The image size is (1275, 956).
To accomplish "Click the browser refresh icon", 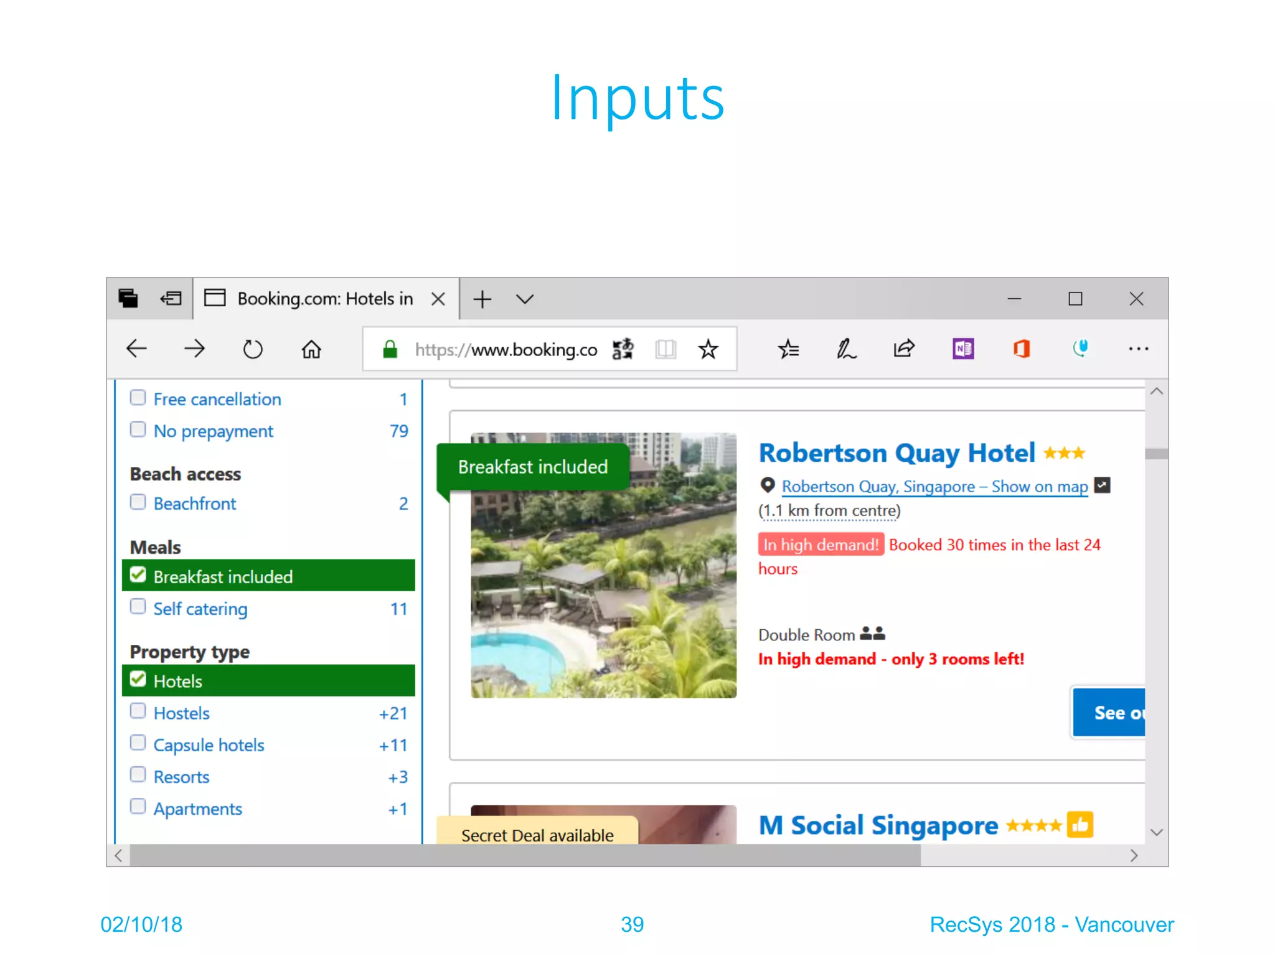I will [x=253, y=349].
